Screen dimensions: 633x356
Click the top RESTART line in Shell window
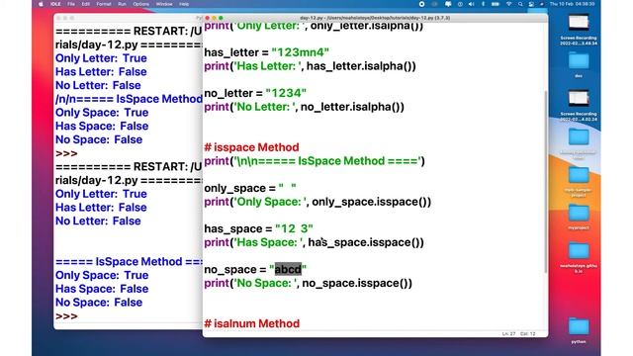(129, 31)
